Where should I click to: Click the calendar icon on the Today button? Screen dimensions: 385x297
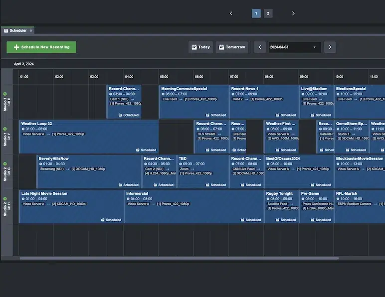coord(194,47)
